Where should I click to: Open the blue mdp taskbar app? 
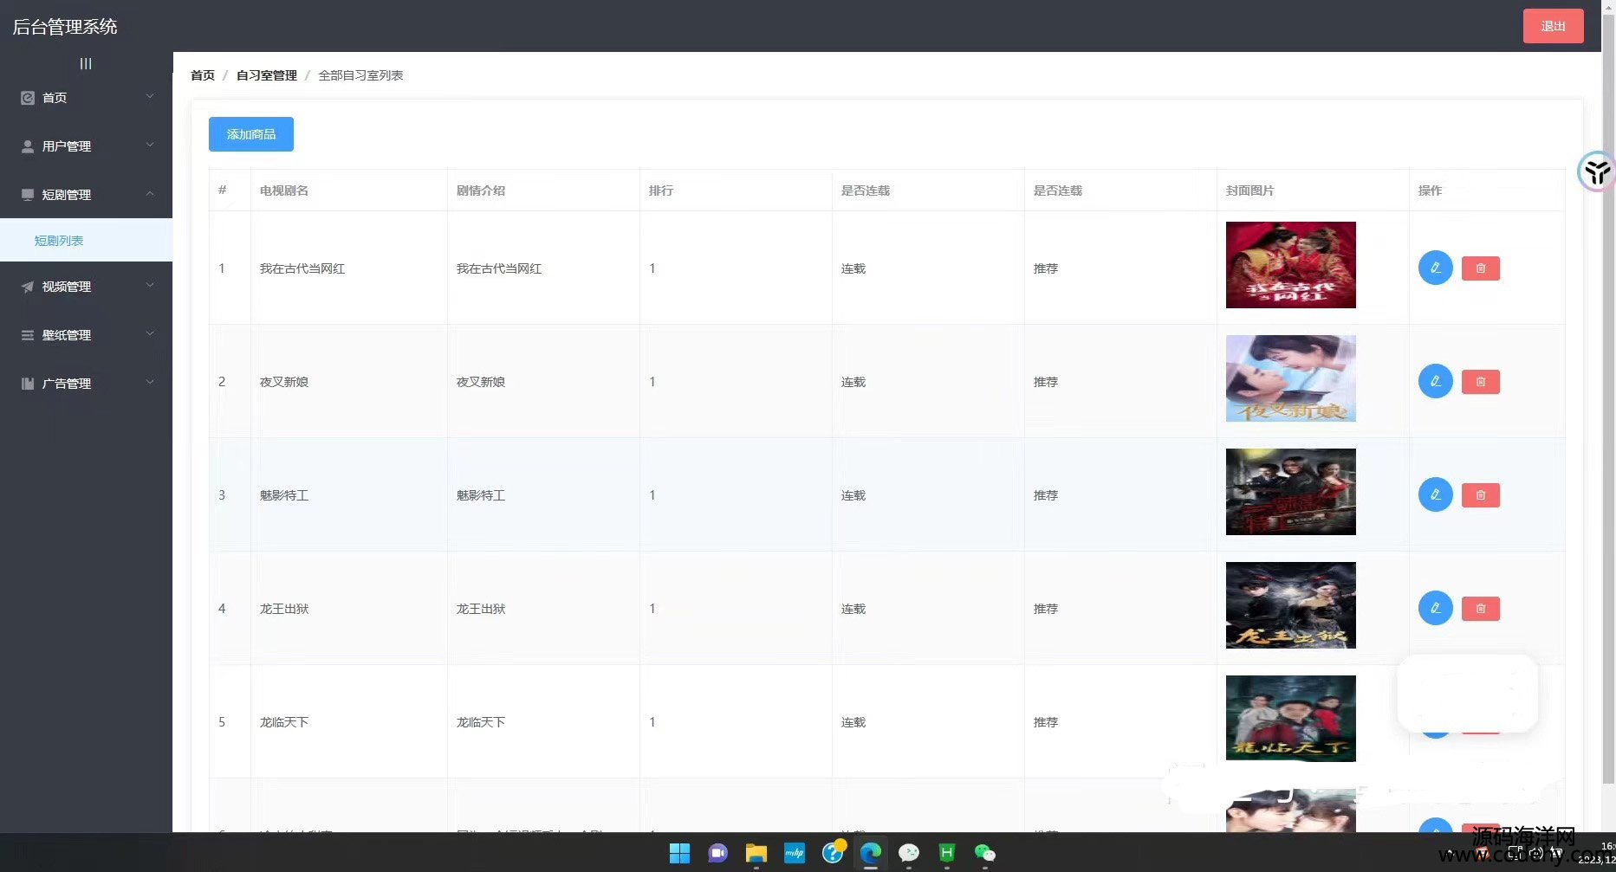(x=794, y=853)
